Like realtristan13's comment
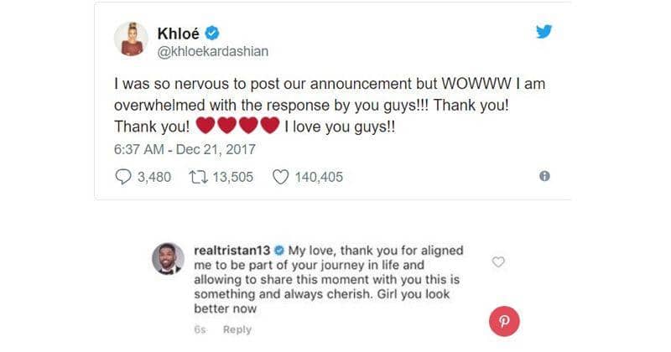 [x=498, y=262]
